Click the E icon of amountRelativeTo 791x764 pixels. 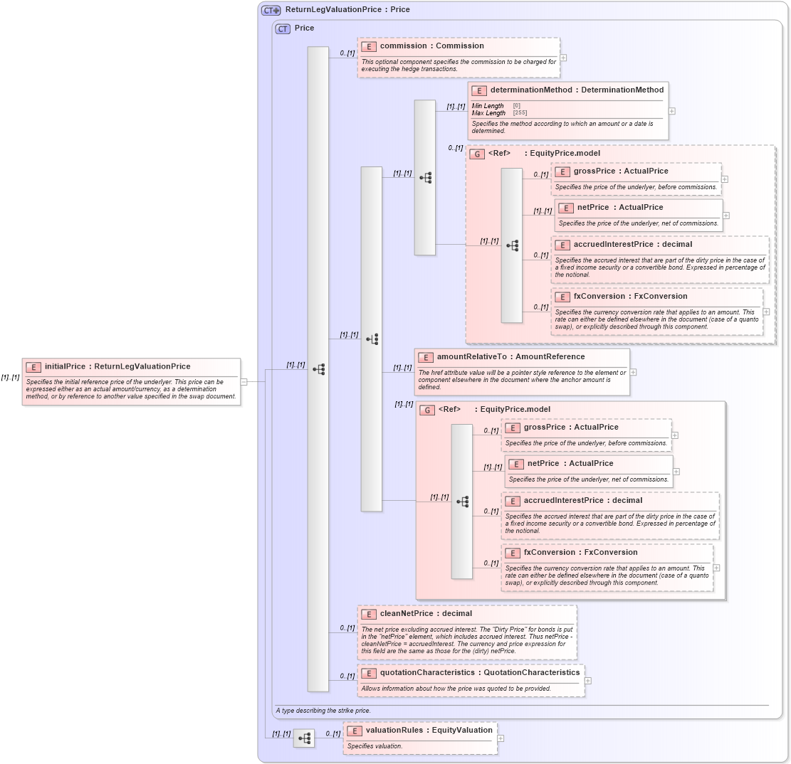pyautogui.click(x=426, y=356)
